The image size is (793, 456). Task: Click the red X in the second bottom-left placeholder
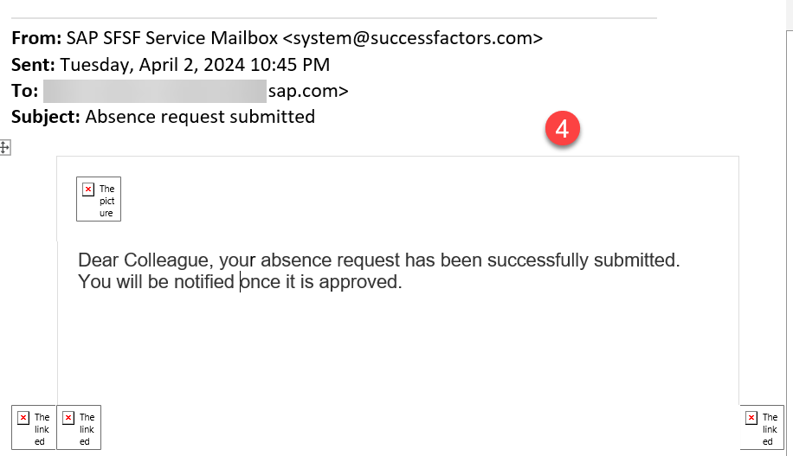pyautogui.click(x=68, y=418)
